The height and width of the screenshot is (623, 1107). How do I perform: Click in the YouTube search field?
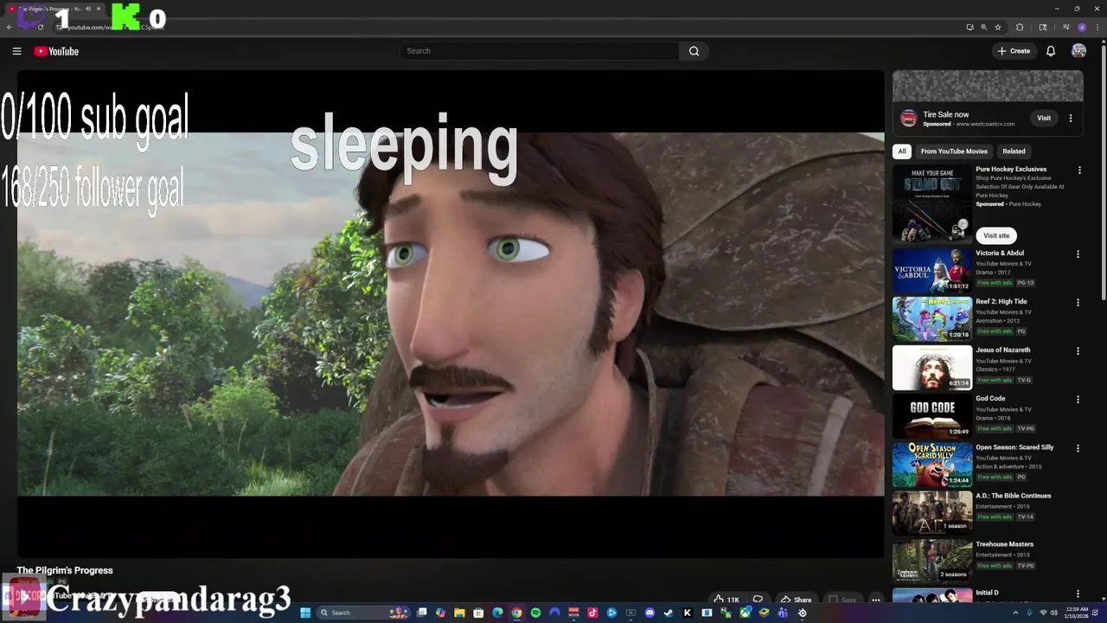tap(541, 51)
